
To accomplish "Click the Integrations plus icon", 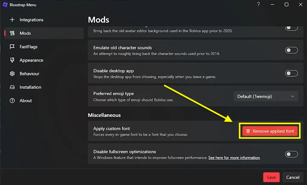I will [x=12, y=20].
